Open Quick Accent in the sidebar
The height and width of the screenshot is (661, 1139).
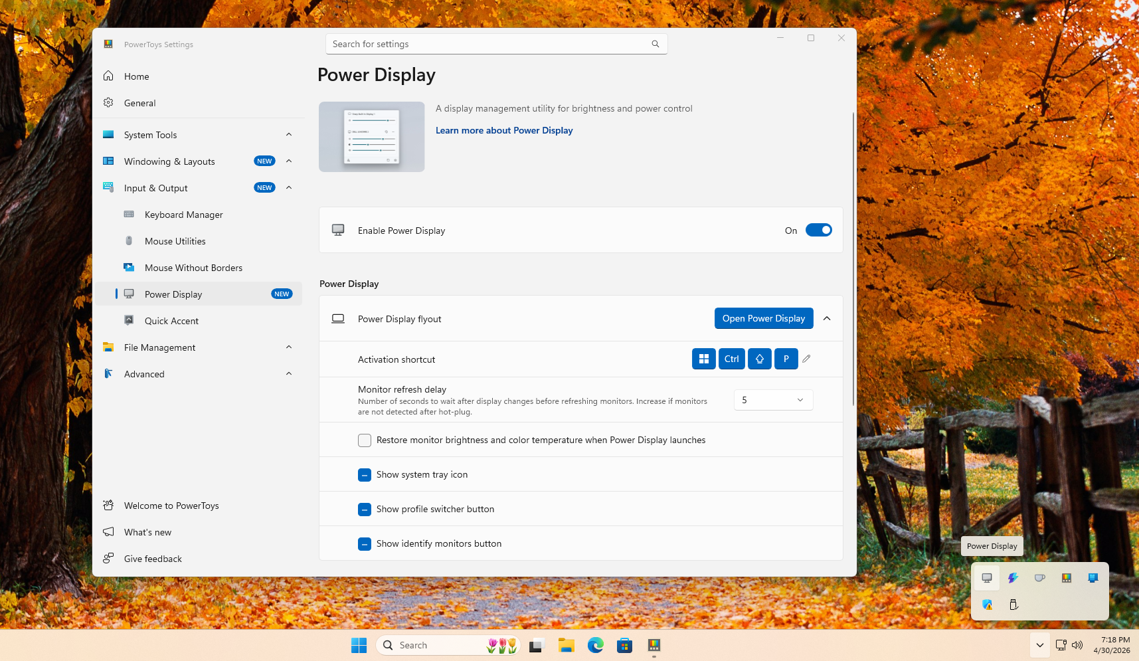click(x=199, y=321)
